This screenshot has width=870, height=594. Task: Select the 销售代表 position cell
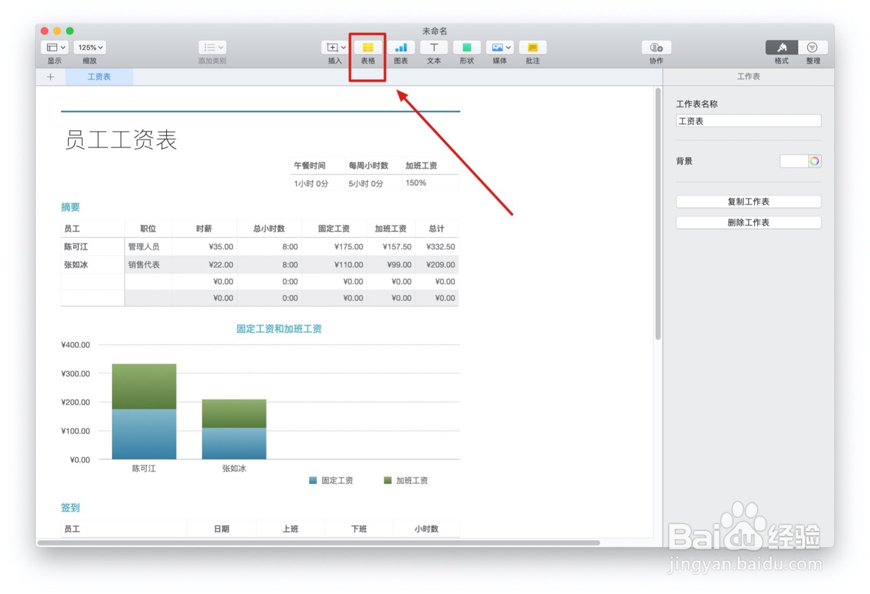pyautogui.click(x=148, y=265)
